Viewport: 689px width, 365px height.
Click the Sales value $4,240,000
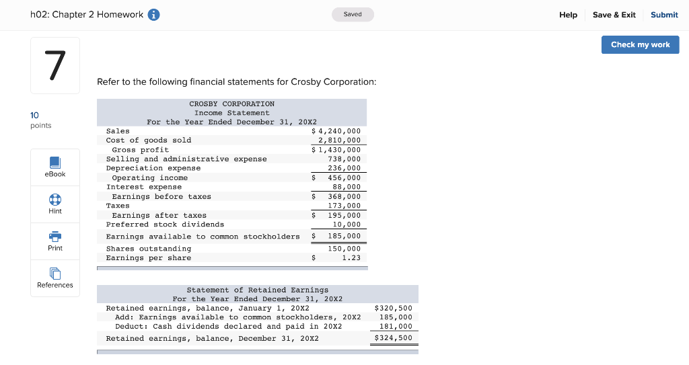point(336,131)
